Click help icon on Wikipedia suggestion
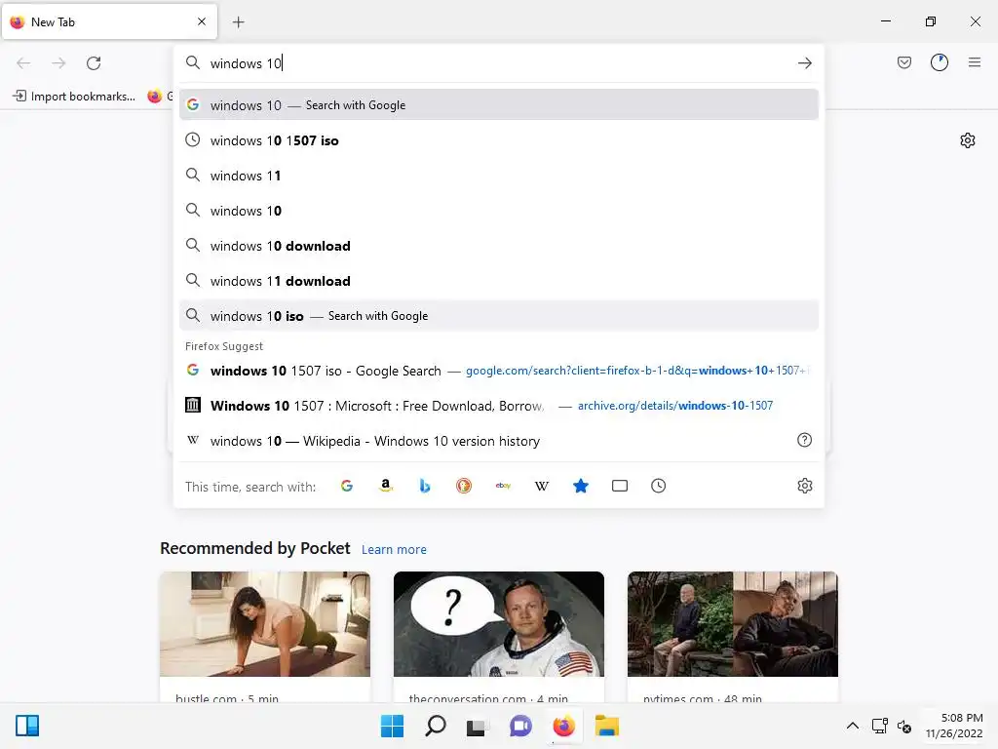998x749 pixels. coord(804,440)
